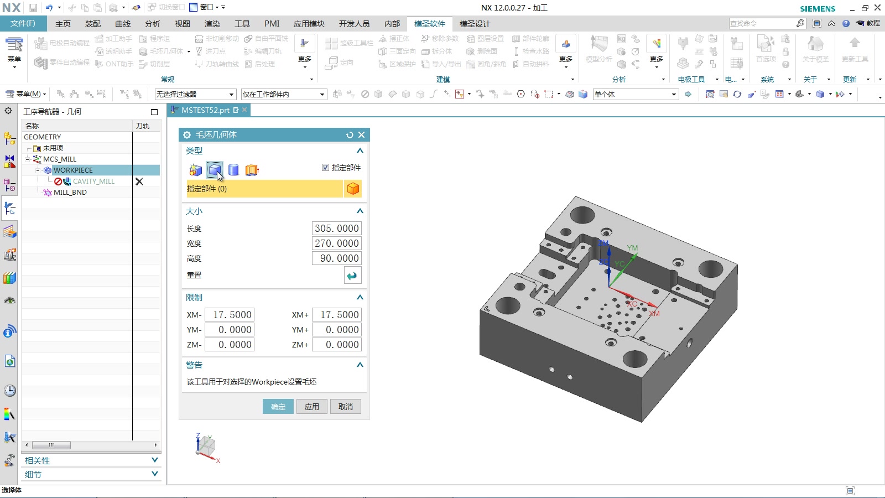
Task: Collapse the 类型 section
Action: click(360, 151)
